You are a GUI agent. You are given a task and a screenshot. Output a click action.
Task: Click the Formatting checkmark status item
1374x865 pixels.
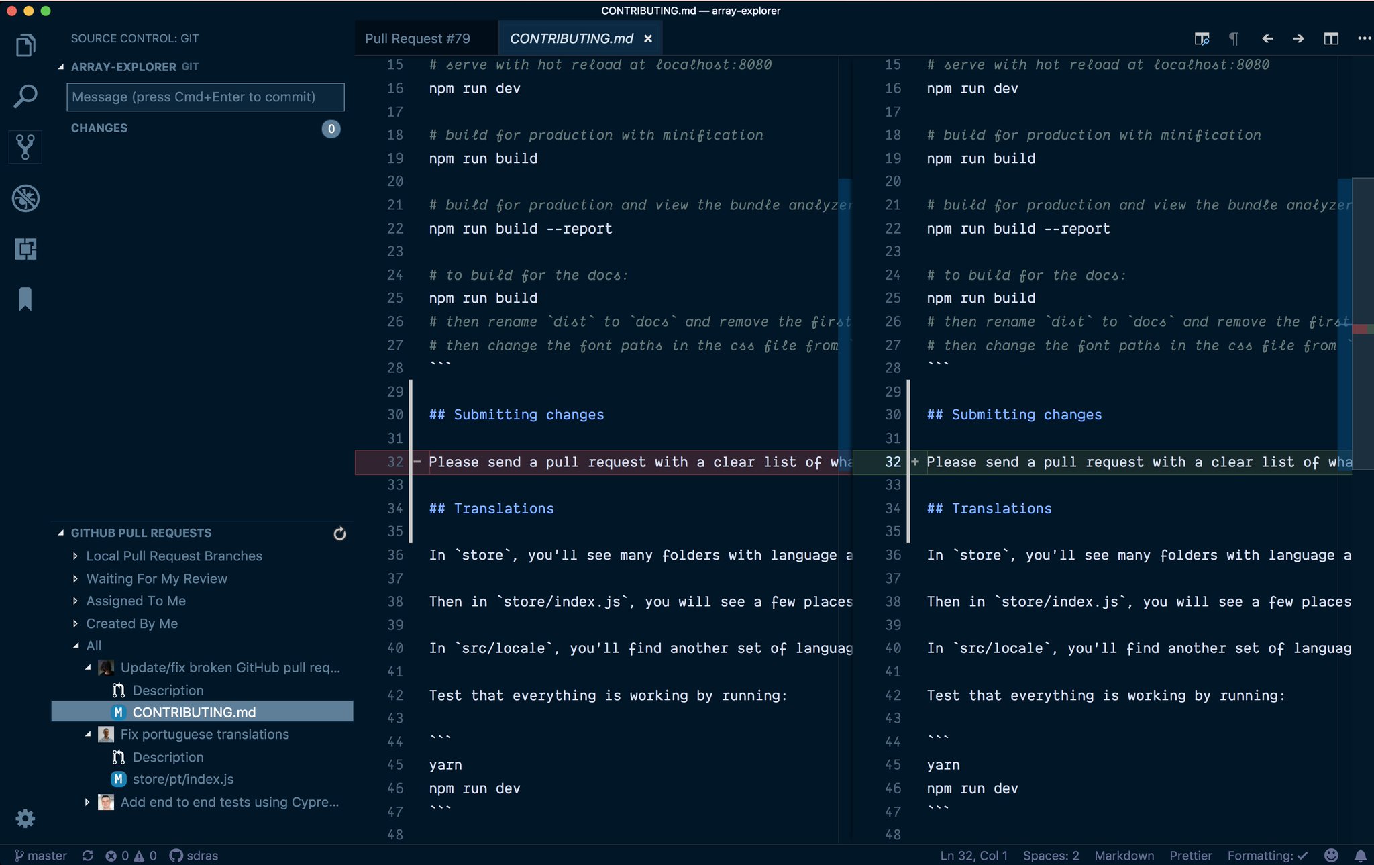(1267, 856)
